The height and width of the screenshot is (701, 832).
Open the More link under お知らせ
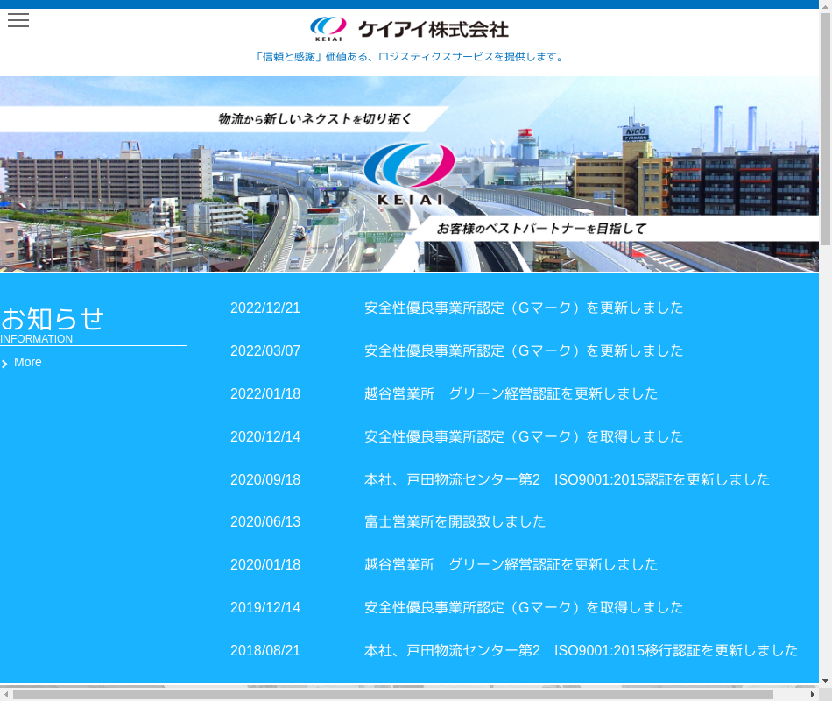coord(28,362)
